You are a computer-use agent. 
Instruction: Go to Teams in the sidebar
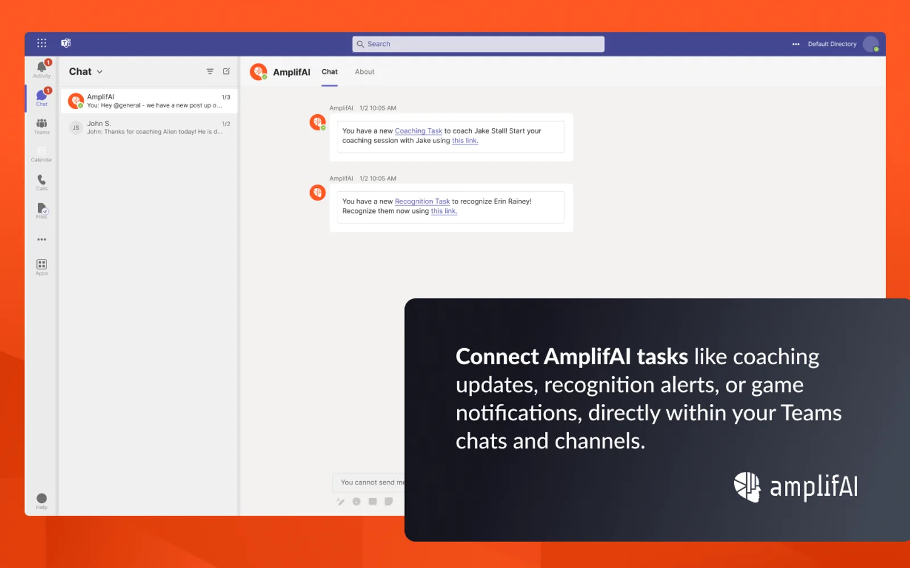(x=42, y=126)
